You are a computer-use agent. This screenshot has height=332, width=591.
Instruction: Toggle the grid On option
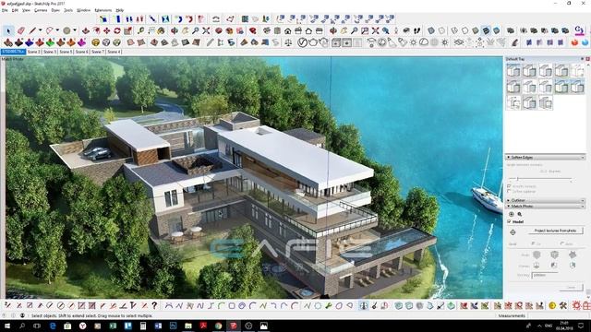pos(533,243)
